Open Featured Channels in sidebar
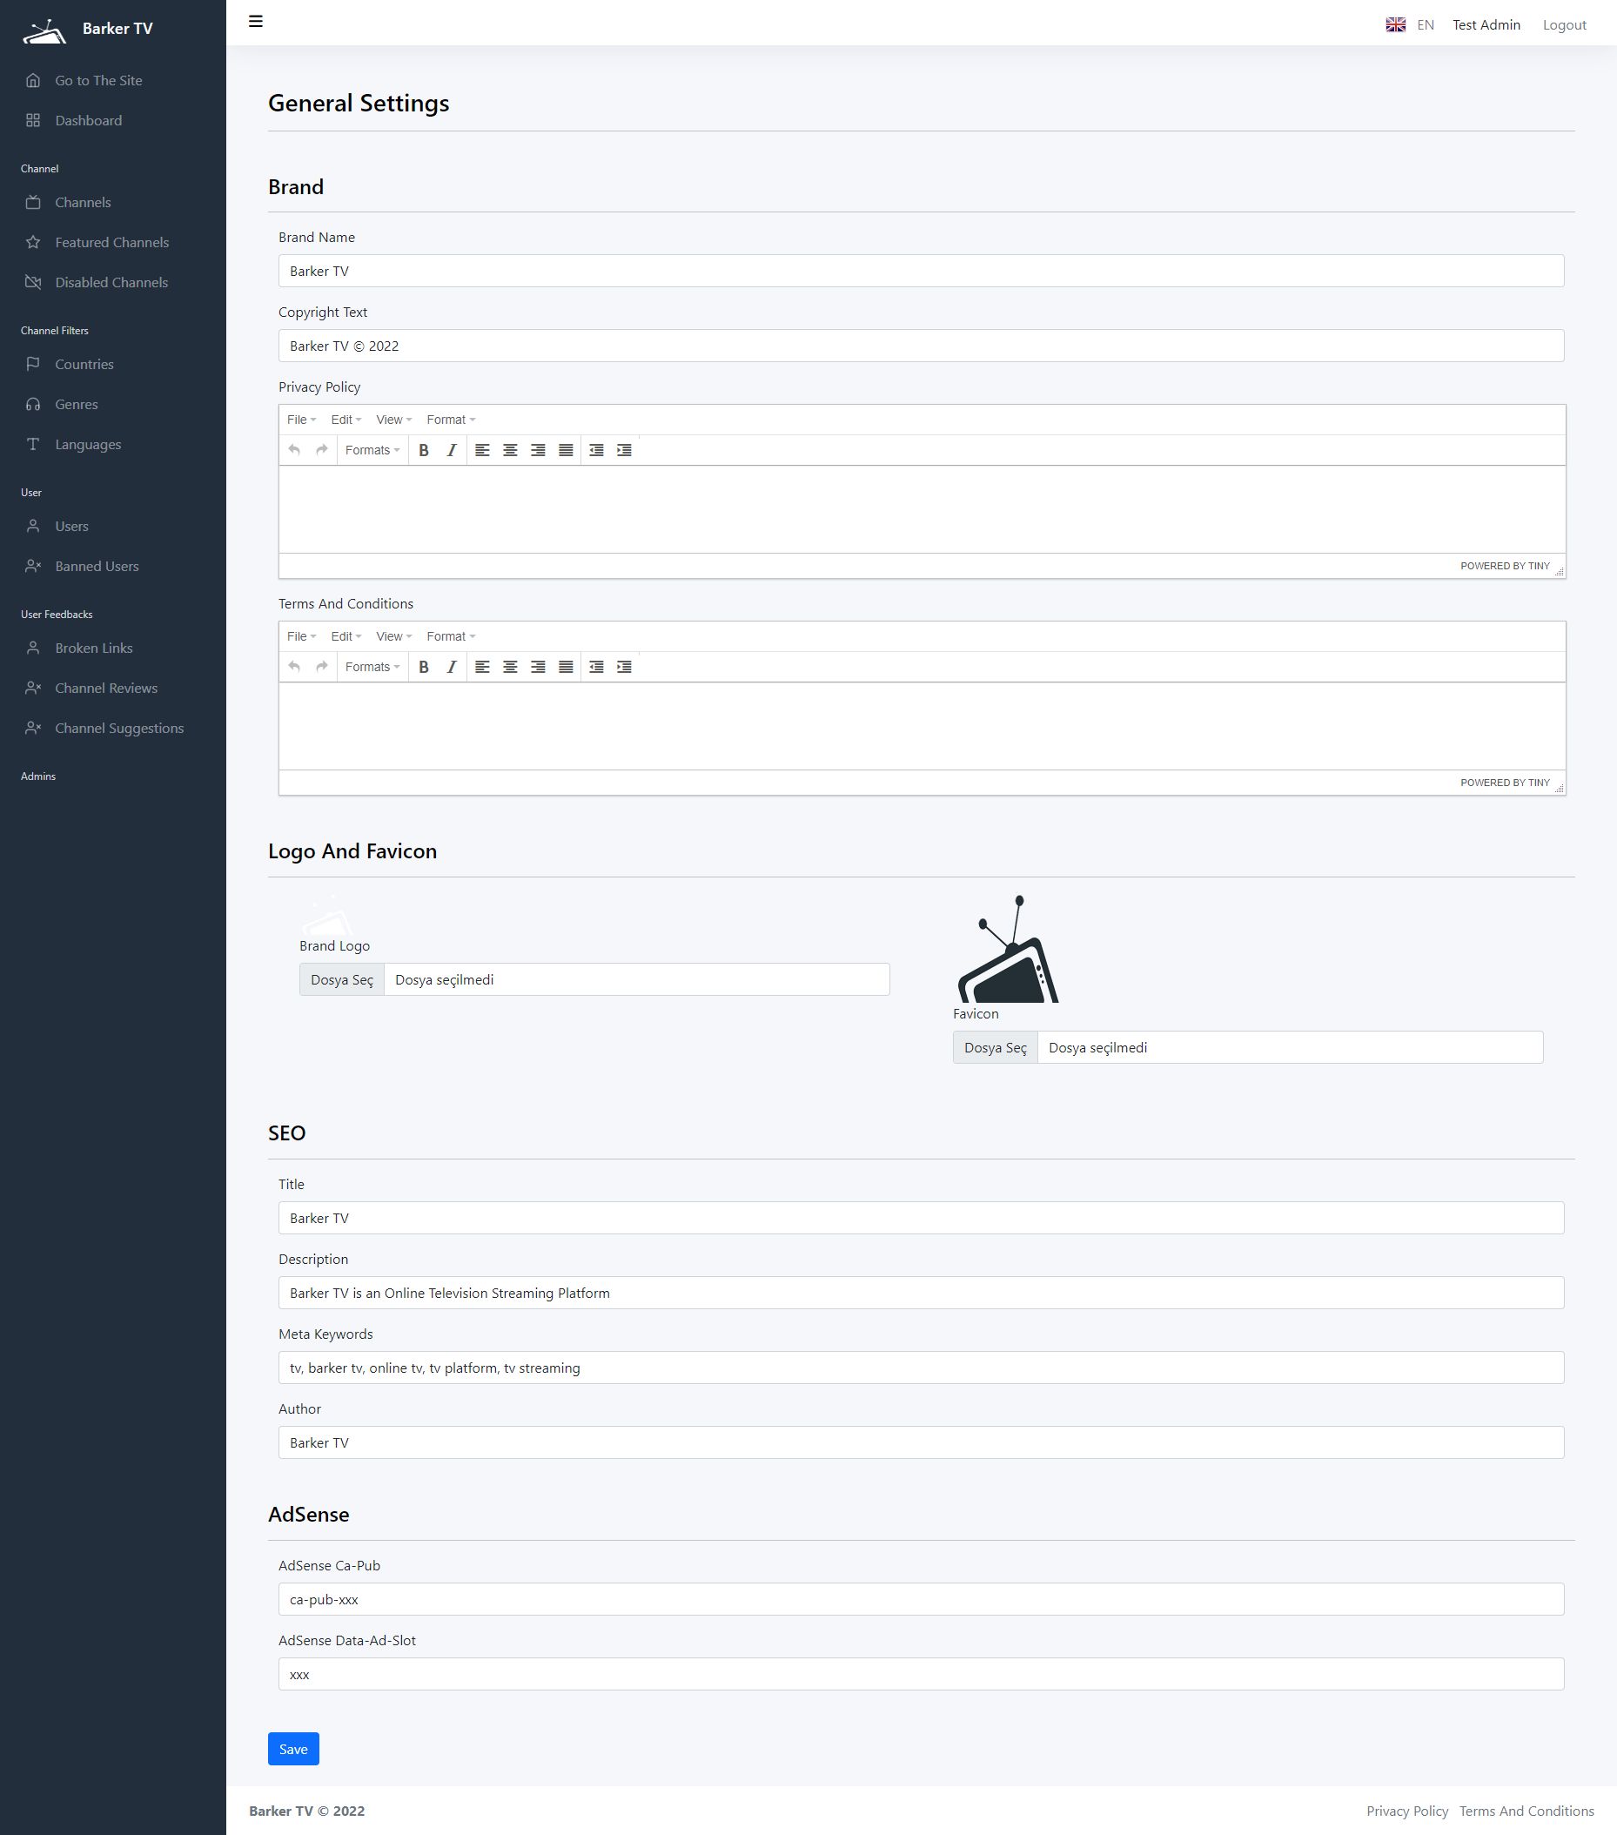This screenshot has height=1835, width=1617. [x=113, y=242]
